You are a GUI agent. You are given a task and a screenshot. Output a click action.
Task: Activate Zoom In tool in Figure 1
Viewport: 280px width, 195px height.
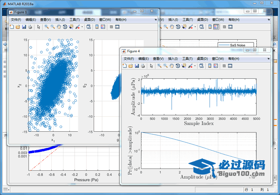[x=47, y=27]
